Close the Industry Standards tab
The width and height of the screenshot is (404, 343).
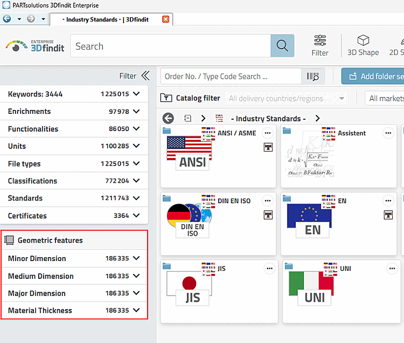coord(166,19)
